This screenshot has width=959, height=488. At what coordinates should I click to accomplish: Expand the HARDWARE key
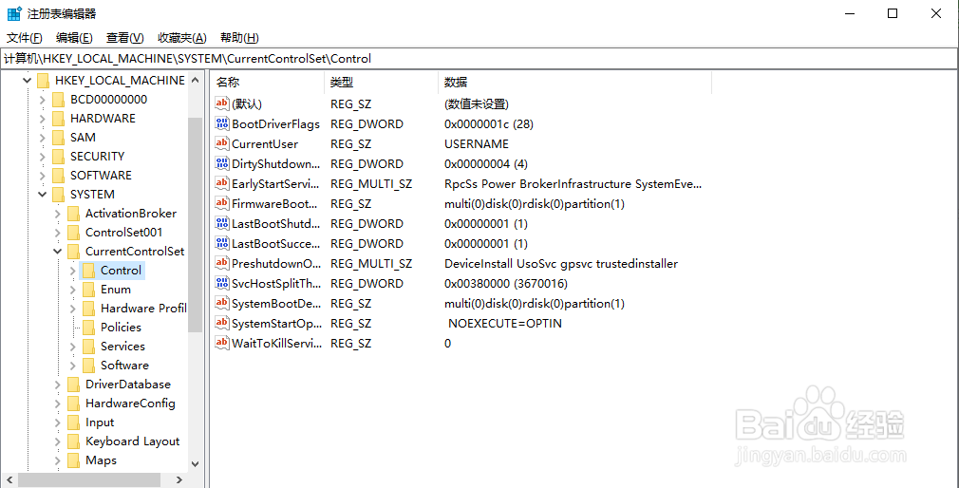click(x=42, y=119)
